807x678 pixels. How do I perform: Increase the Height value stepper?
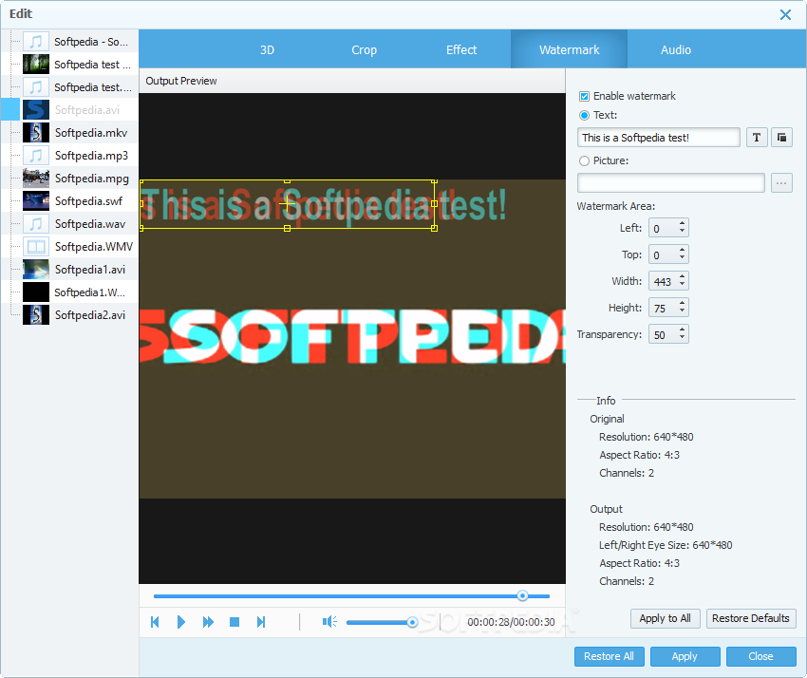(682, 304)
